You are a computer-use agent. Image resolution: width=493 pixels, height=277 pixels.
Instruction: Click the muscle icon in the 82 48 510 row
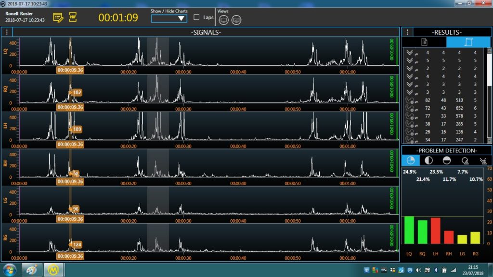click(410, 101)
